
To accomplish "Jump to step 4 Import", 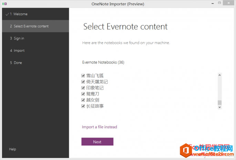I will tap(35, 50).
